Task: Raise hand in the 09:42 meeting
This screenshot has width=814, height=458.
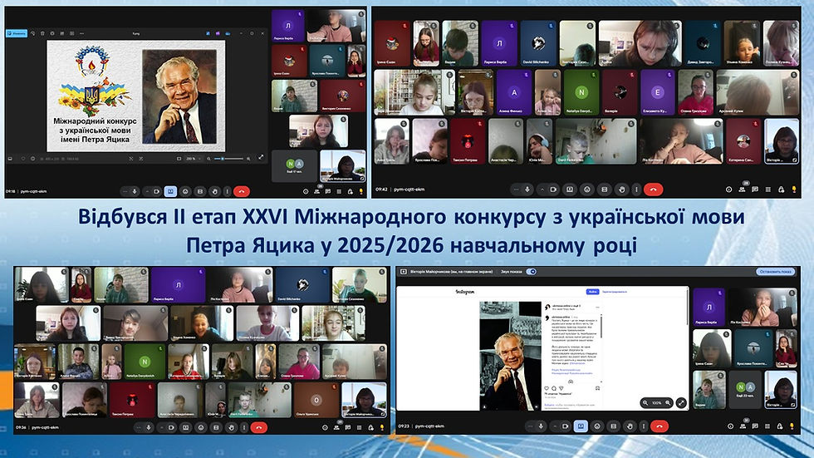Action: (622, 190)
